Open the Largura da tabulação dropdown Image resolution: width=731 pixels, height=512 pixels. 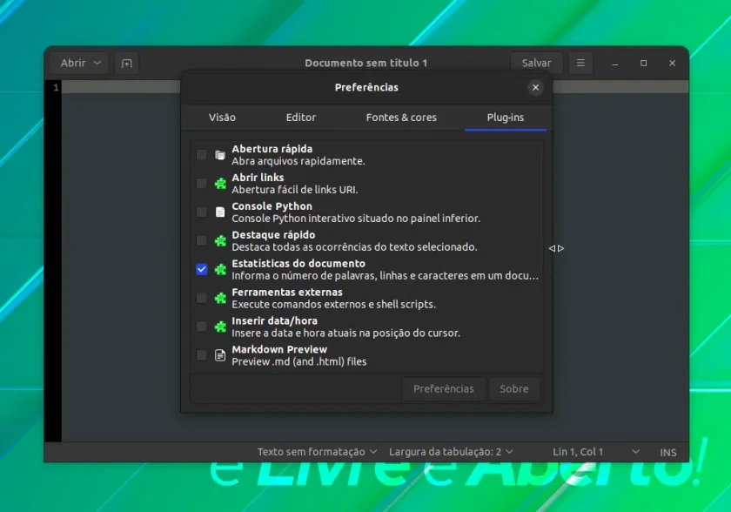pyautogui.click(x=451, y=452)
